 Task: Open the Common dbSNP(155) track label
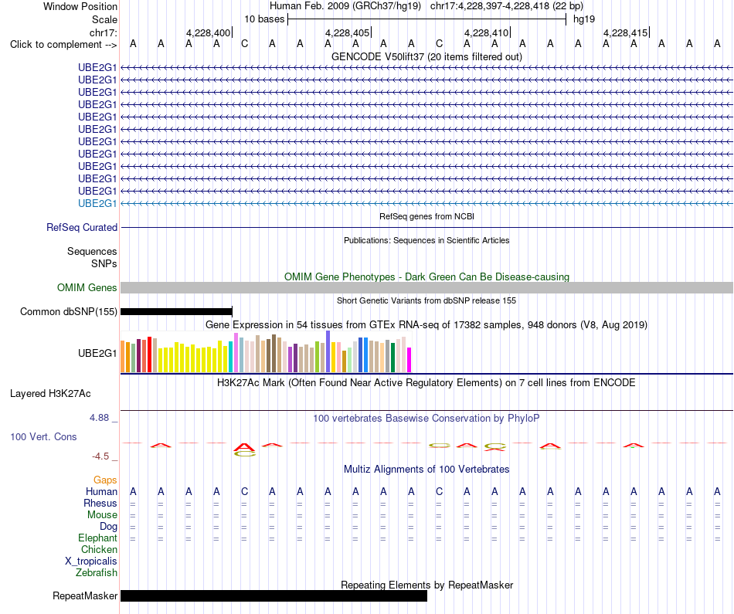click(68, 312)
